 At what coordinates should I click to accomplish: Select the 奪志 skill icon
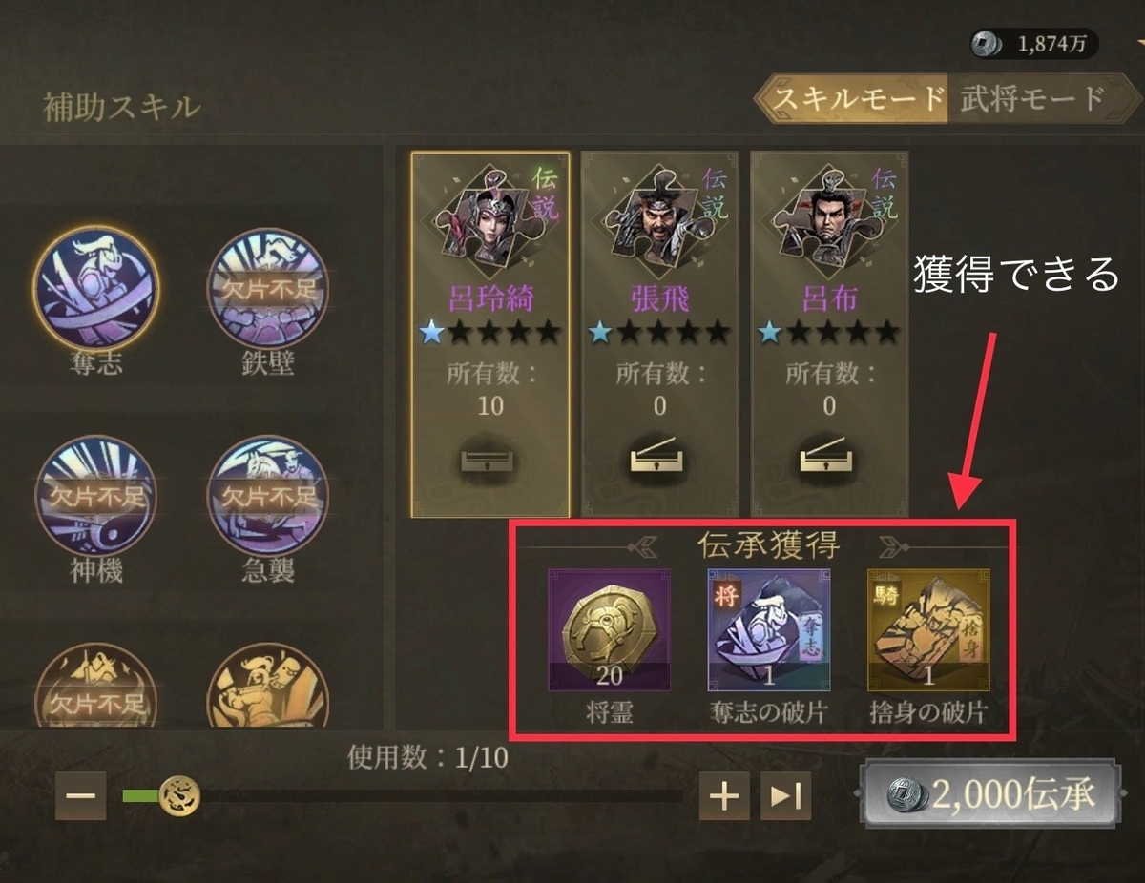tap(95, 288)
